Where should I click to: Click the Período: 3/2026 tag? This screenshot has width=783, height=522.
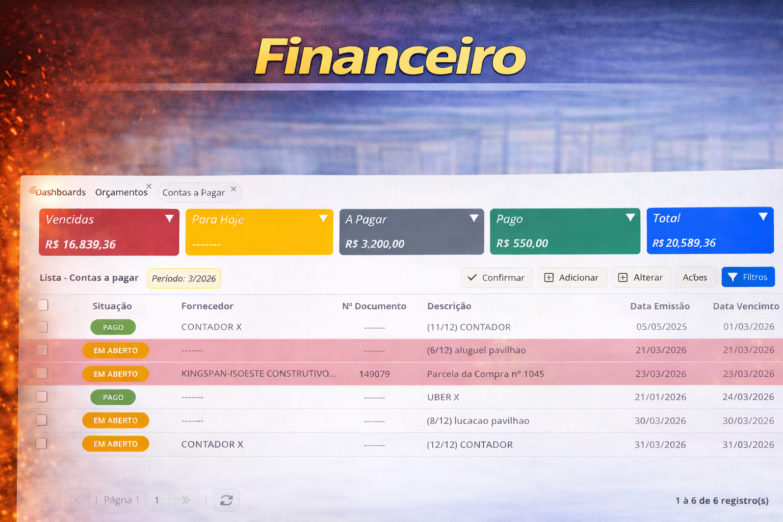click(x=184, y=278)
